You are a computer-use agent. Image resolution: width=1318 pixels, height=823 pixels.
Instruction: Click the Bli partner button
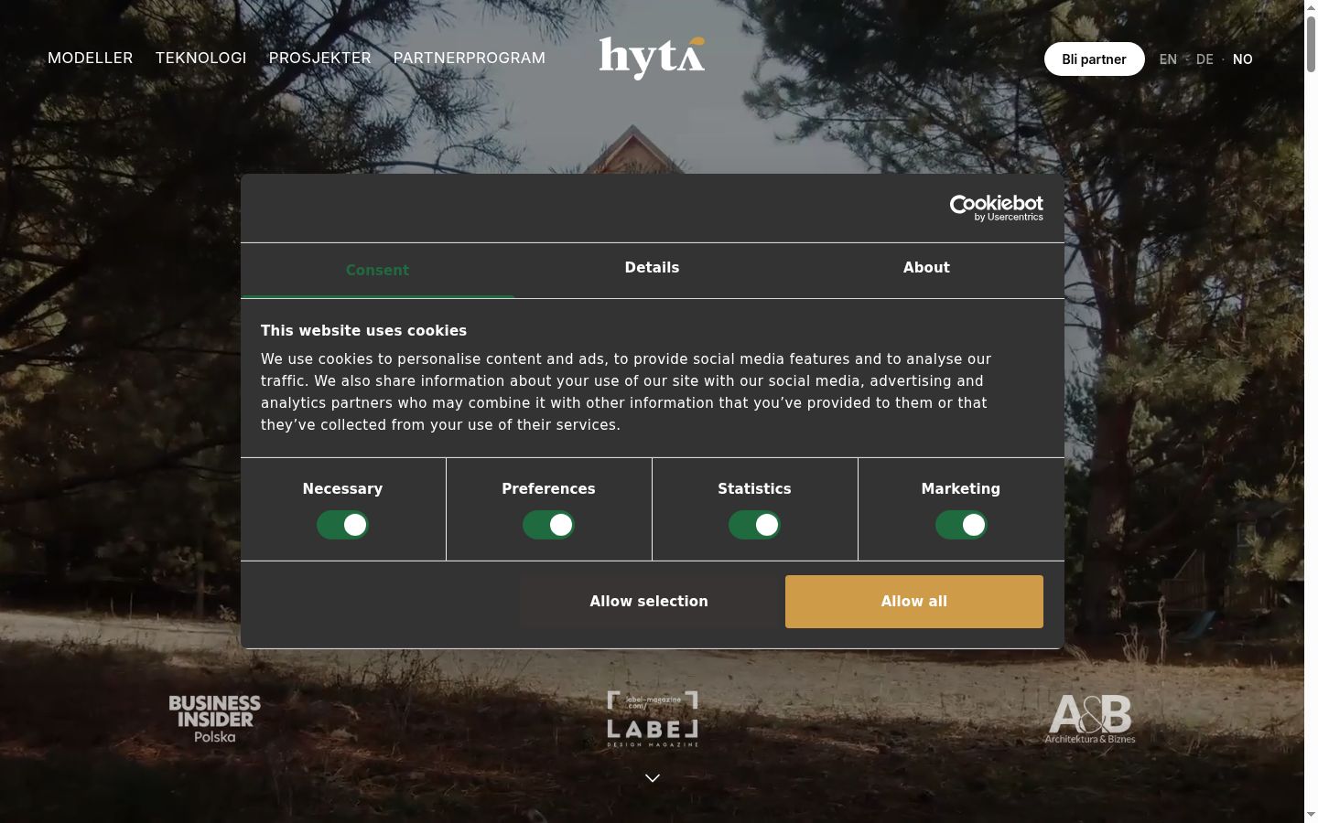pyautogui.click(x=1094, y=59)
